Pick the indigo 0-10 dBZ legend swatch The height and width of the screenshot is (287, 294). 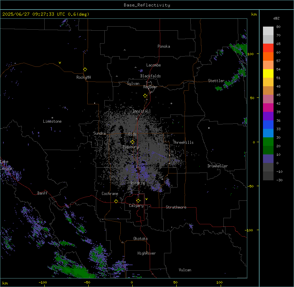(268, 159)
